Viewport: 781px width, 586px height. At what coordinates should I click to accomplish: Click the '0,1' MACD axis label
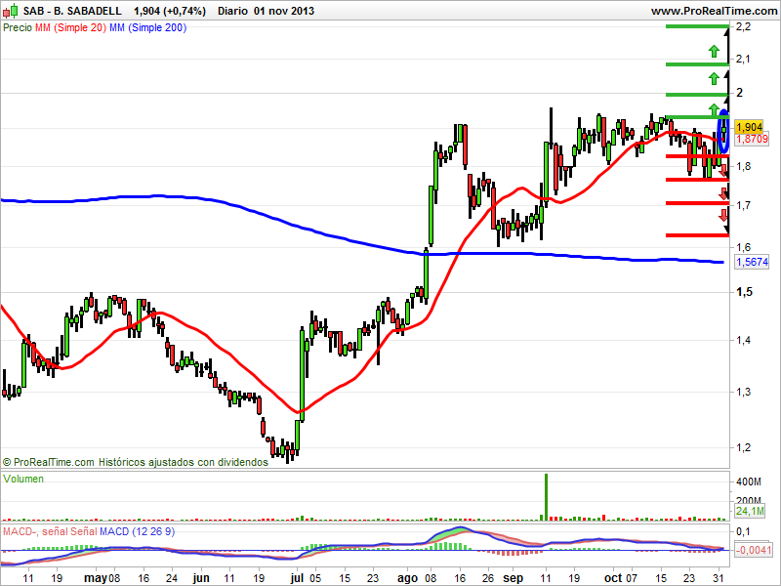pyautogui.click(x=743, y=531)
